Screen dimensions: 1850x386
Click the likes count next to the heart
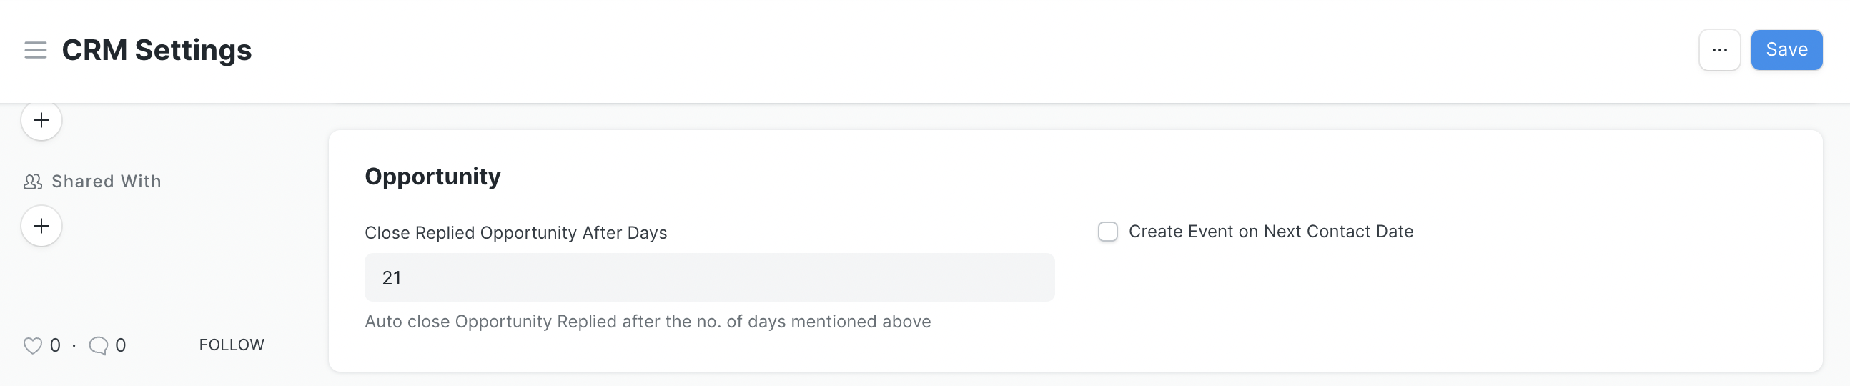(55, 346)
